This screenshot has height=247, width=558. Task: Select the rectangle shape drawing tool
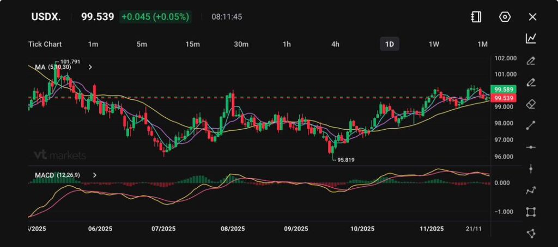click(x=531, y=212)
